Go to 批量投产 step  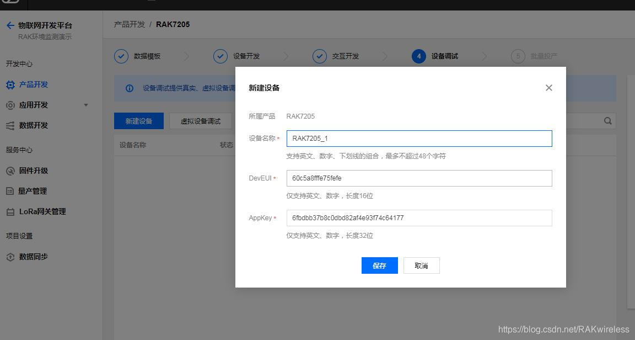click(544, 56)
